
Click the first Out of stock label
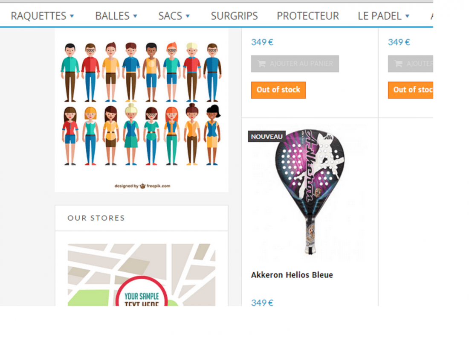(x=278, y=90)
